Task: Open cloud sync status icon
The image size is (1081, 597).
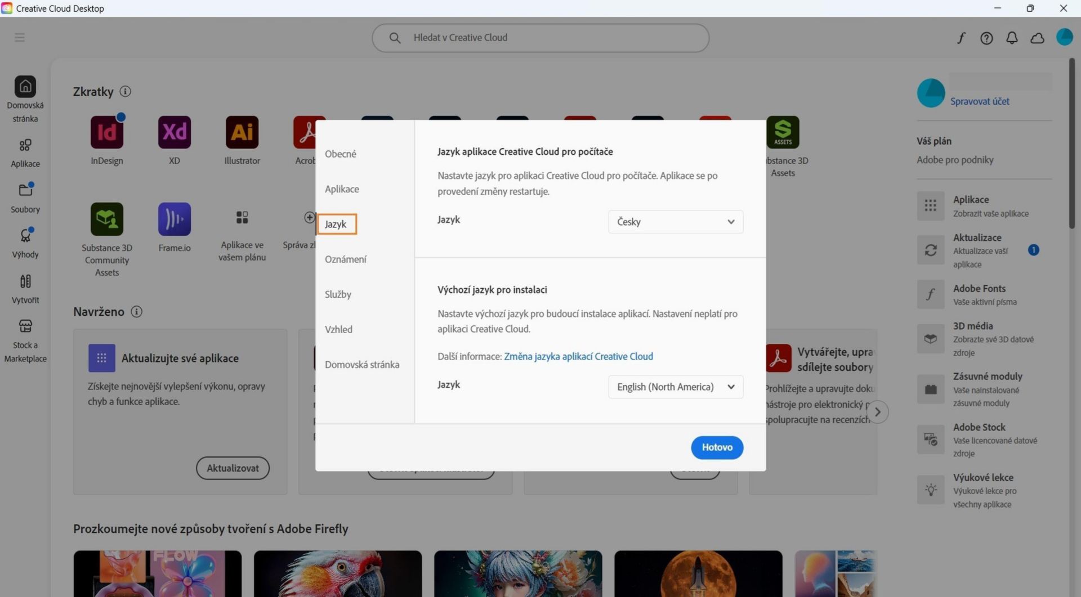Action: 1037,38
